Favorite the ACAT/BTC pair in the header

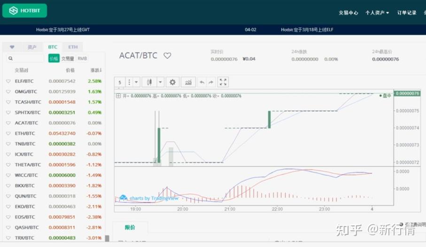click(167, 56)
